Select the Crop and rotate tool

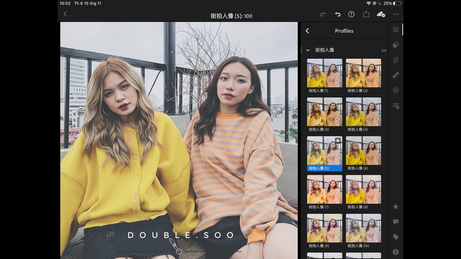coord(396,60)
